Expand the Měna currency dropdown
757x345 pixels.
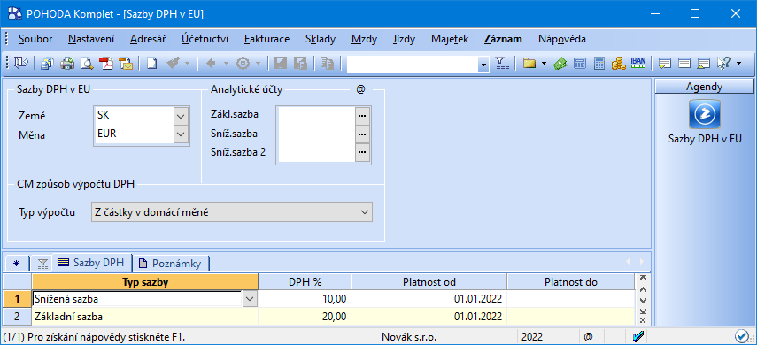[181, 134]
